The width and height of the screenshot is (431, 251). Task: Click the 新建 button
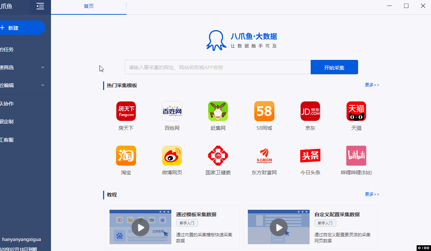click(22, 28)
